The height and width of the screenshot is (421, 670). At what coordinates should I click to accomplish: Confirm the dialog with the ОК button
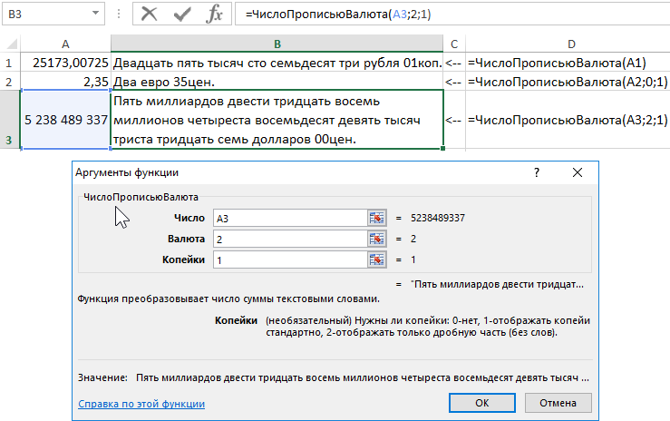coord(482,403)
